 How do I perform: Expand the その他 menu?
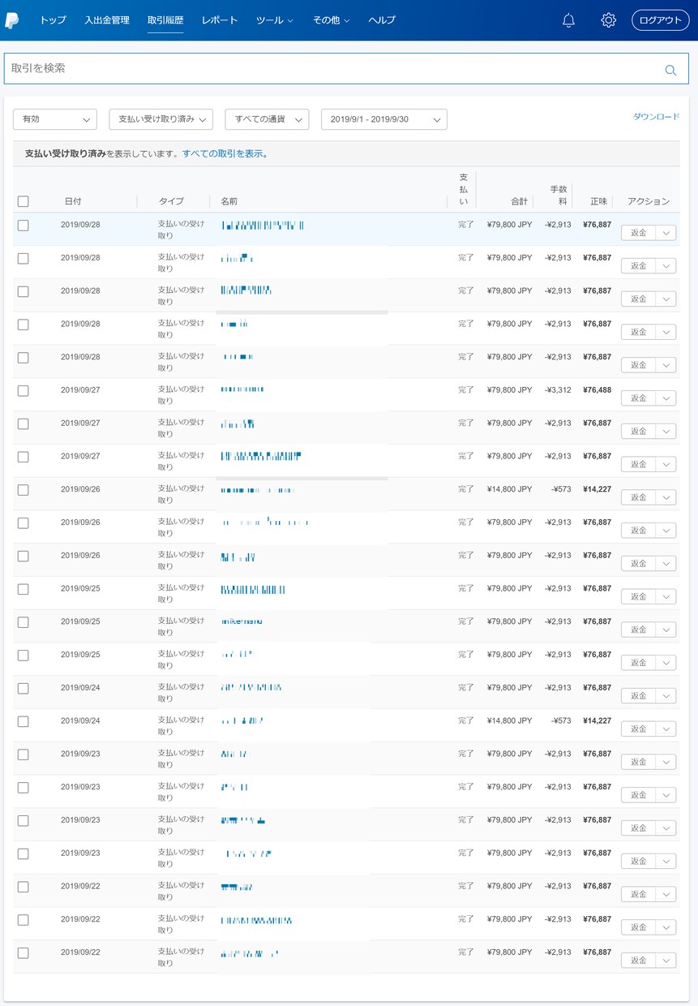tap(332, 20)
